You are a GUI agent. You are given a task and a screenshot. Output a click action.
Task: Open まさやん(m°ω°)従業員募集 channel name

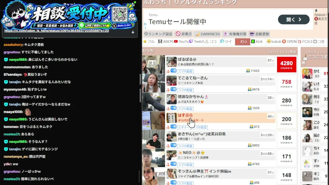click(x=202, y=134)
